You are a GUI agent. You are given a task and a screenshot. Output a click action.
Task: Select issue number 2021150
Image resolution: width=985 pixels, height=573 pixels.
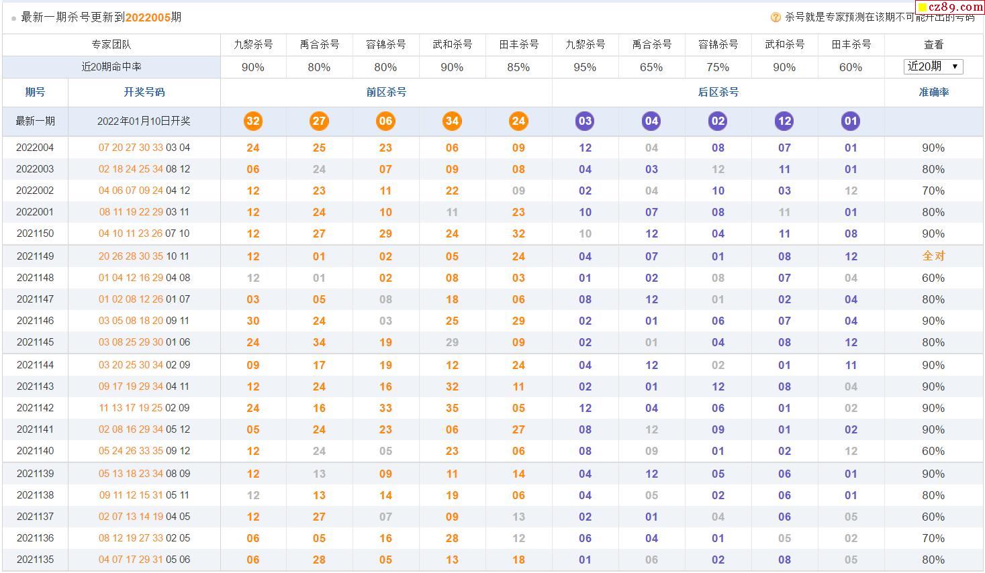pos(35,233)
